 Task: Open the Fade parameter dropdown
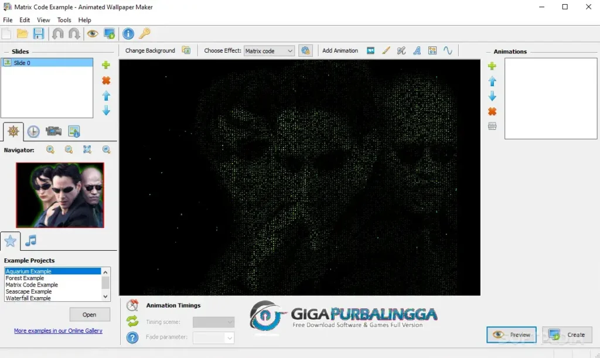click(213, 337)
